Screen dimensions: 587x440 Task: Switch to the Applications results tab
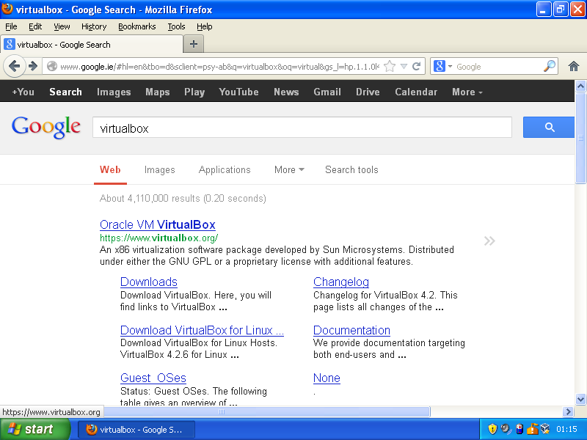225,170
